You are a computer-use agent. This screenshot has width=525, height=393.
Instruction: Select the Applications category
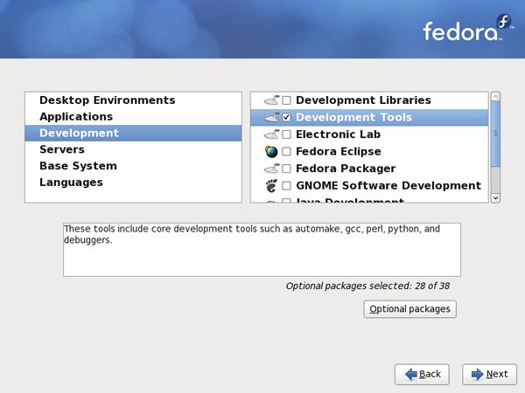tap(133, 117)
